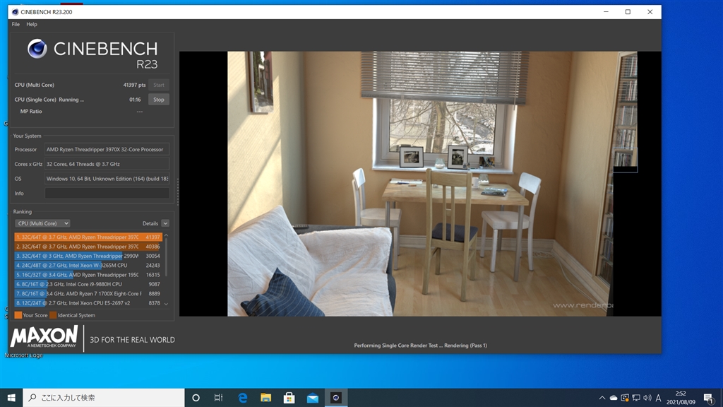Click the Processor name field
The height and width of the screenshot is (407, 723).
point(107,150)
